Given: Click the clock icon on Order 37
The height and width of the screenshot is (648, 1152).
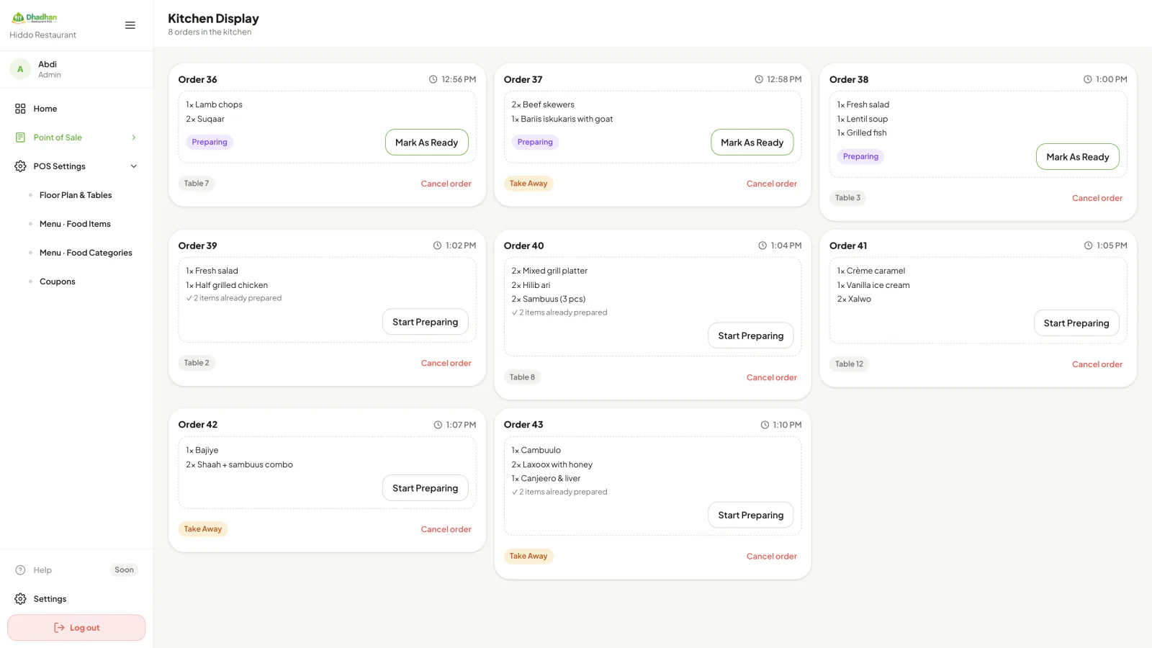Looking at the screenshot, I should coord(759,79).
